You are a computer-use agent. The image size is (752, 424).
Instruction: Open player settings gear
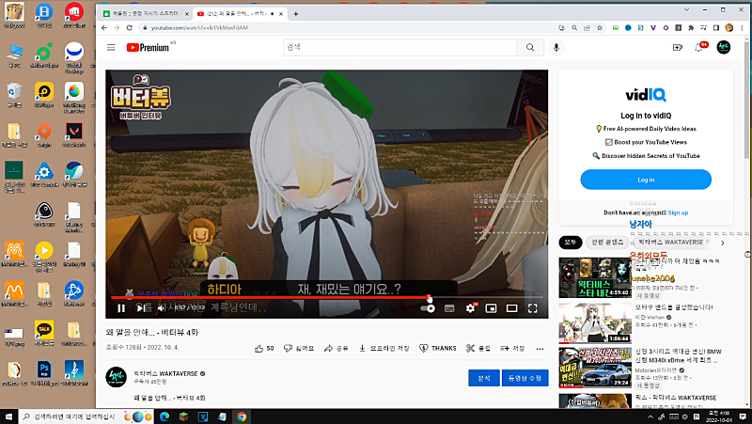[x=470, y=308]
